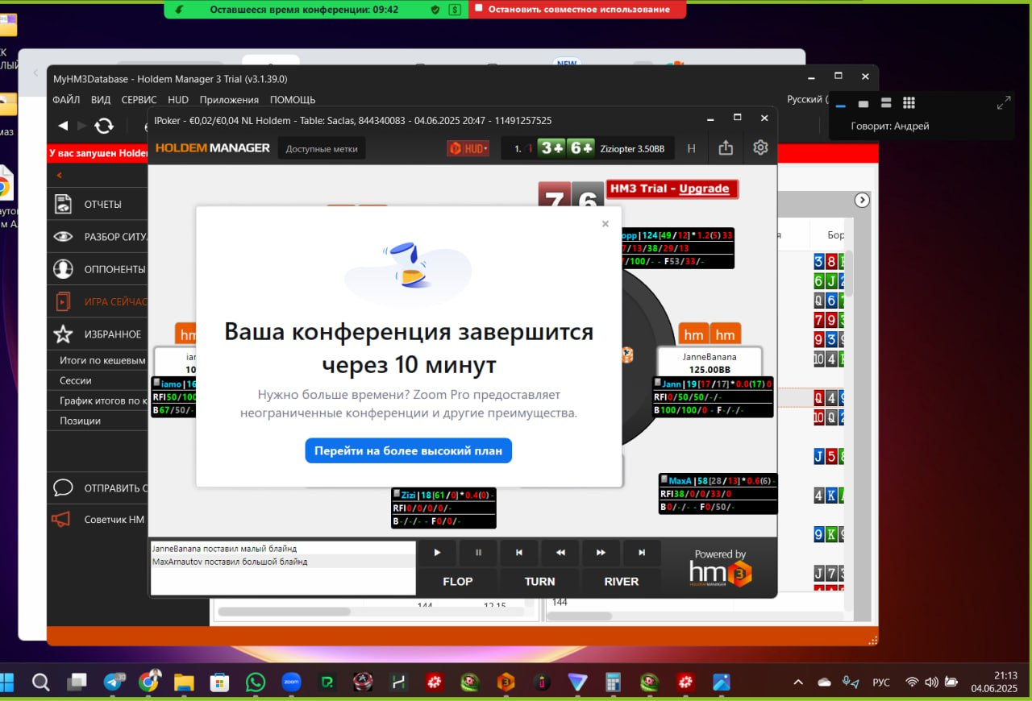The width and height of the screenshot is (1032, 701).
Task: Open Calculator from the taskbar
Action: (x=613, y=682)
